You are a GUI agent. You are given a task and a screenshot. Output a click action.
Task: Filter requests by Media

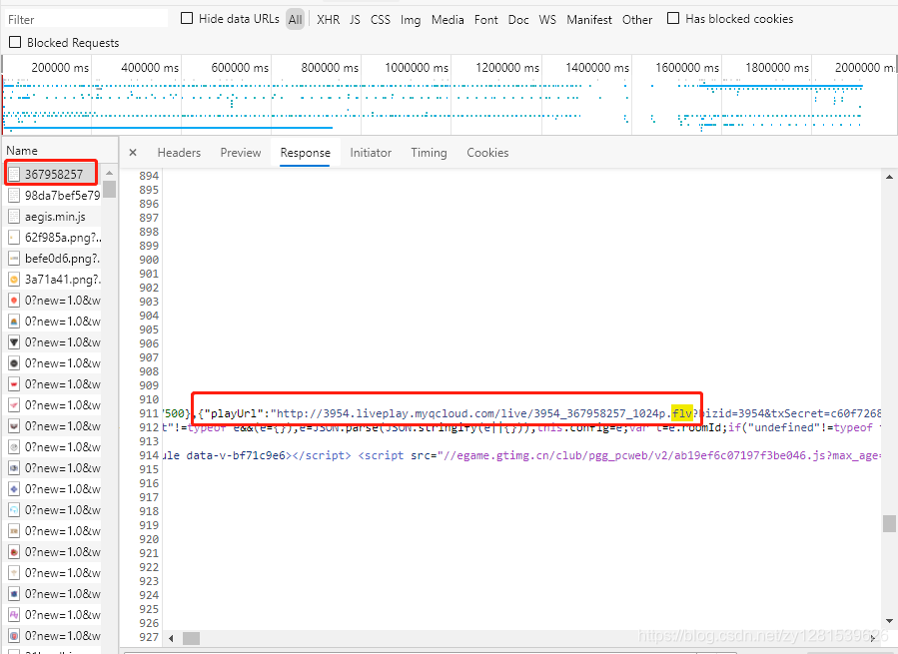coord(448,20)
